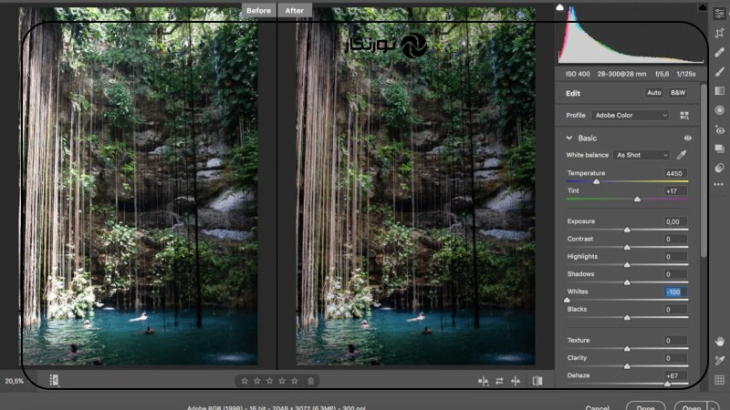Choose the Adjustment Brush tool
Screen dimensions: 730x410
[719, 71]
